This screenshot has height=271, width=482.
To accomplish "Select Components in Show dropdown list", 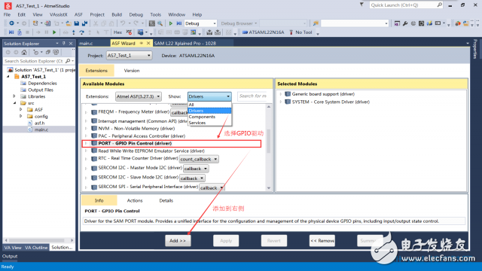I will [x=209, y=117].
